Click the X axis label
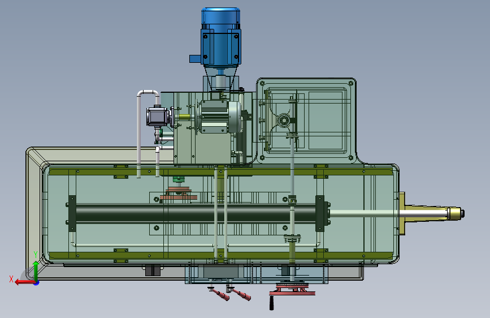The image size is (490, 318). (11, 279)
